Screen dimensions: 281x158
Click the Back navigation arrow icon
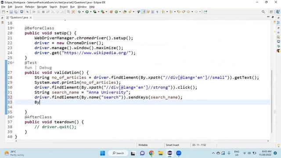(x=188, y=12)
